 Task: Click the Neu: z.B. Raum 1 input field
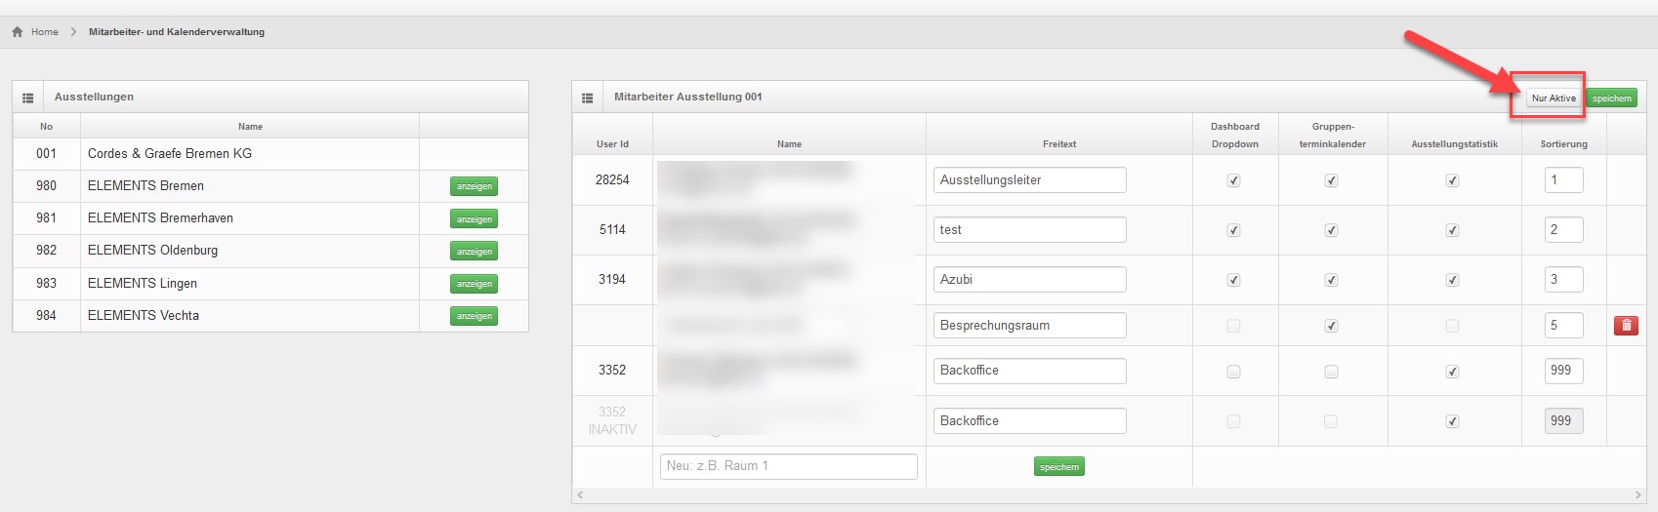[789, 466]
